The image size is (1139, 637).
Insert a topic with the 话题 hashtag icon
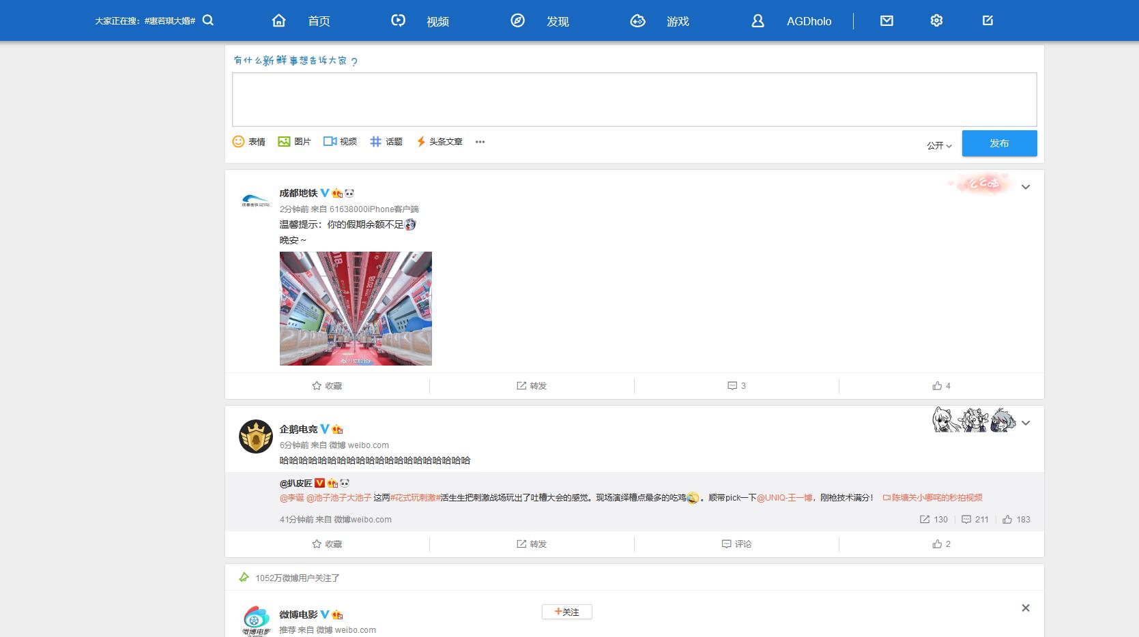386,142
